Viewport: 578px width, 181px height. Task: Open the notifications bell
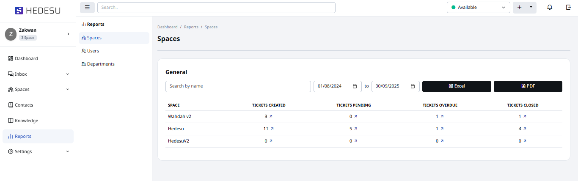click(550, 7)
